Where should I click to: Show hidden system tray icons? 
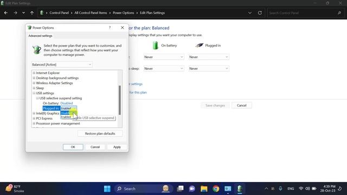(266, 188)
